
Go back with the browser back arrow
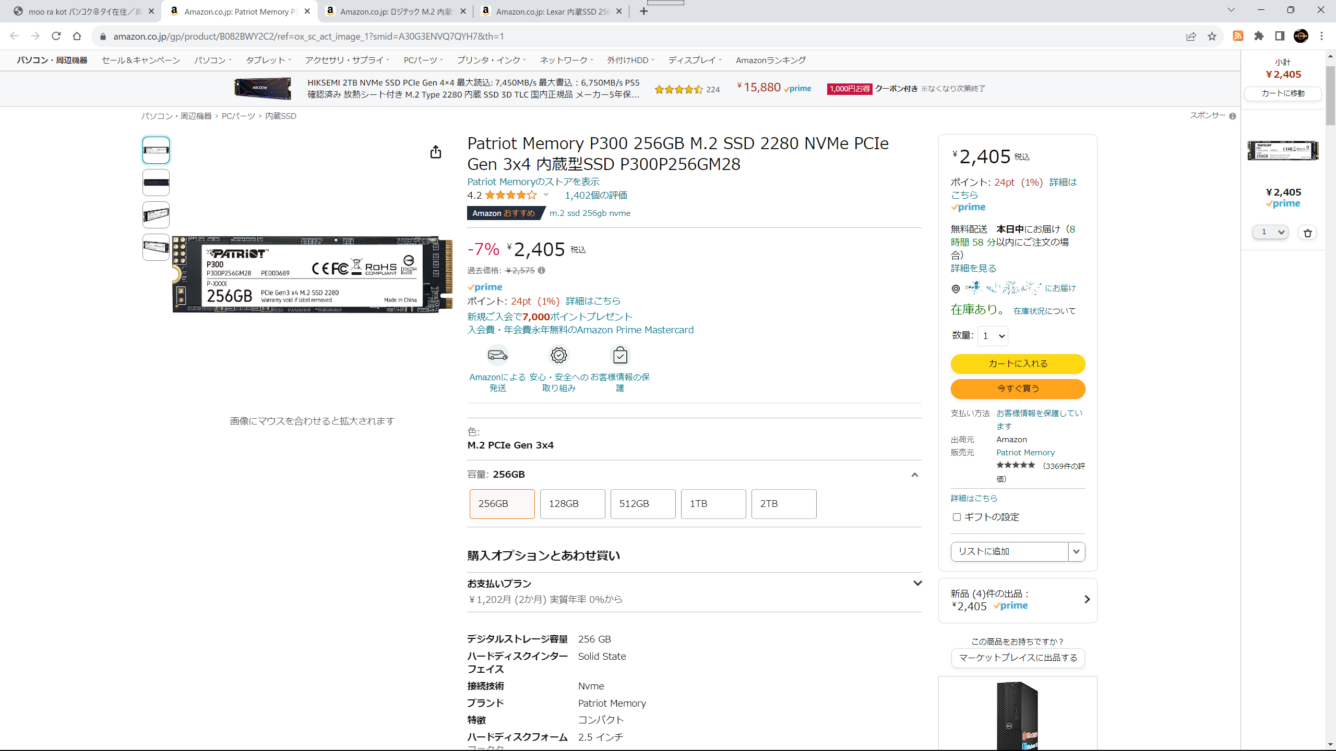(x=14, y=36)
